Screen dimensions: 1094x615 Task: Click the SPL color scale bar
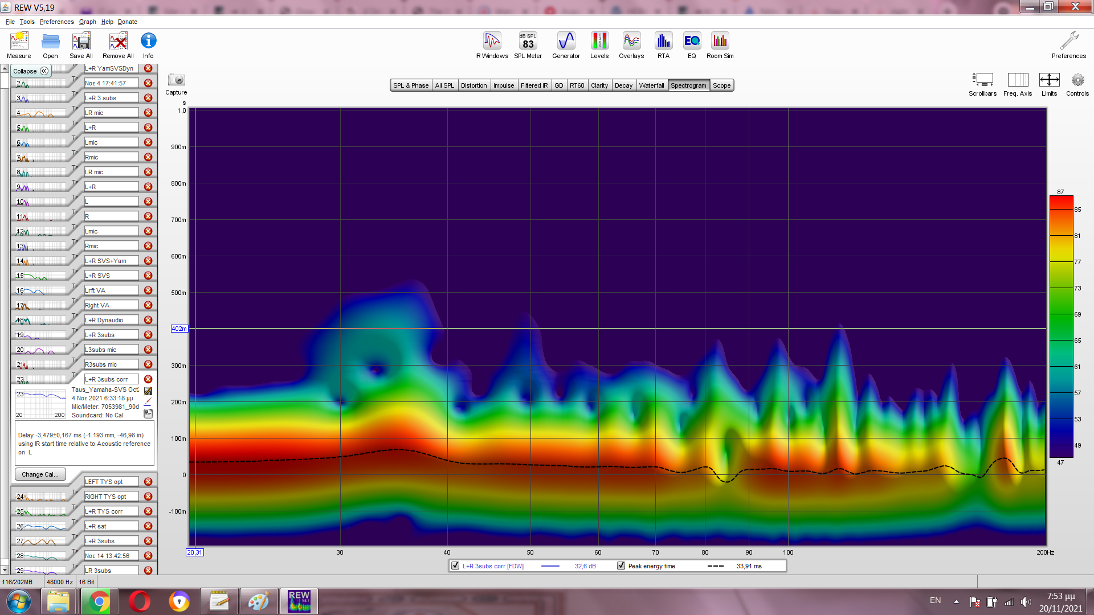(1061, 326)
